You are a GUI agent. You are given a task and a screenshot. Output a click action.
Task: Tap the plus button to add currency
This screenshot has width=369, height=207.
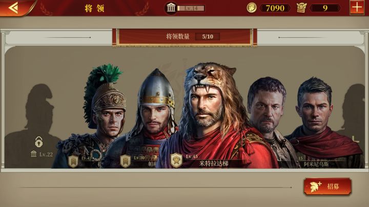[357, 8]
